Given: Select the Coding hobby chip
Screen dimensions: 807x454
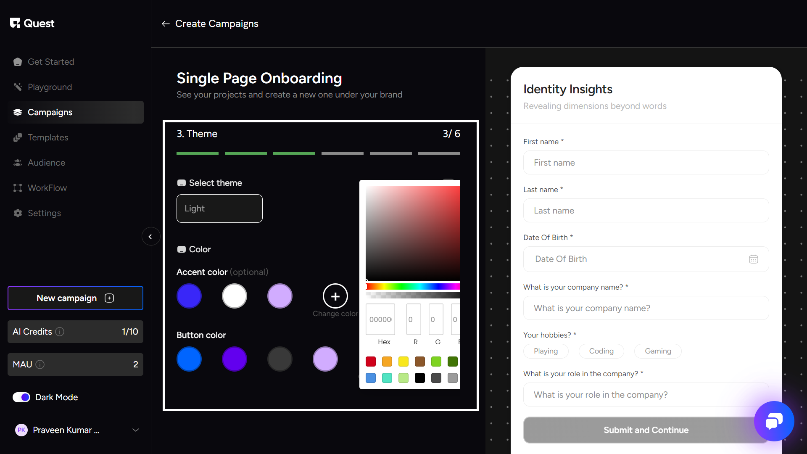Looking at the screenshot, I should [x=601, y=351].
